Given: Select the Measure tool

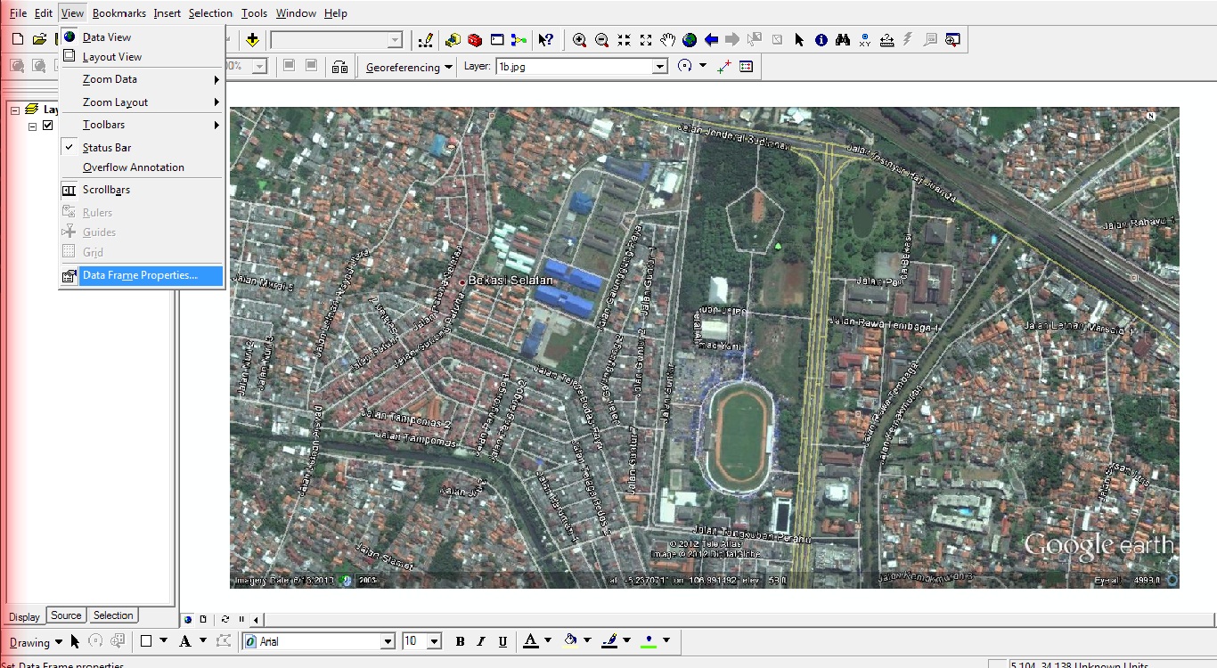Looking at the screenshot, I should click(x=885, y=39).
